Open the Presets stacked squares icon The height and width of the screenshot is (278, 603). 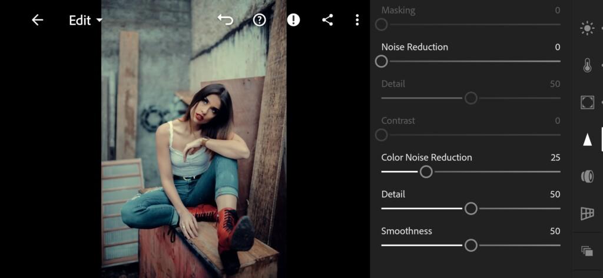pos(587,251)
